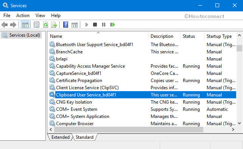Click the vertical scrollbar thumb
The height and width of the screenshot is (149, 243).
(x=240, y=48)
